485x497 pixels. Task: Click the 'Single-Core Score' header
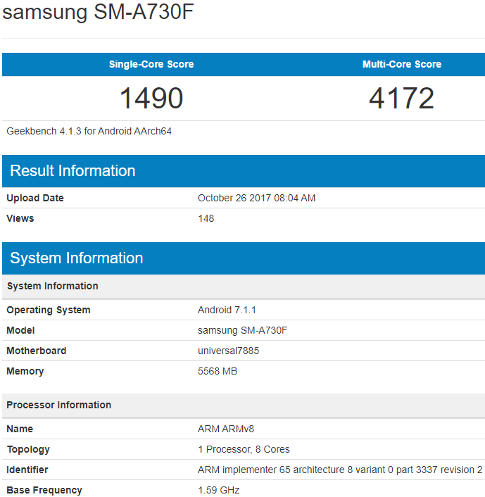tap(151, 64)
